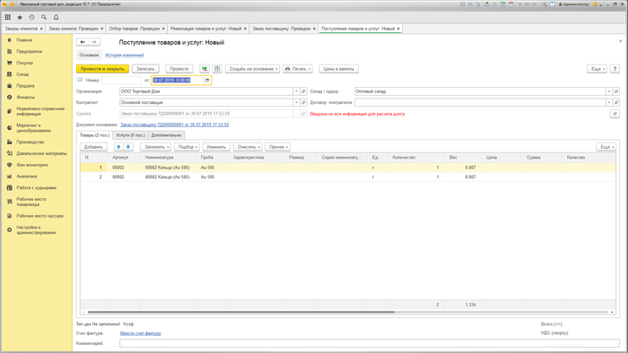Open Создать на основании dropdown
The height and width of the screenshot is (353, 628).
click(253, 69)
